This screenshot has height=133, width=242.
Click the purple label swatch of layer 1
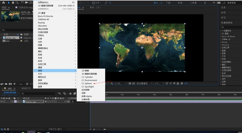(x=15, y=101)
